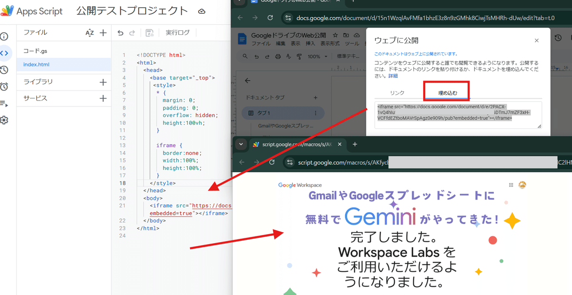Open the 挿入 menu in Google Docs
Screen dimensions: 572x295
tap(310, 43)
